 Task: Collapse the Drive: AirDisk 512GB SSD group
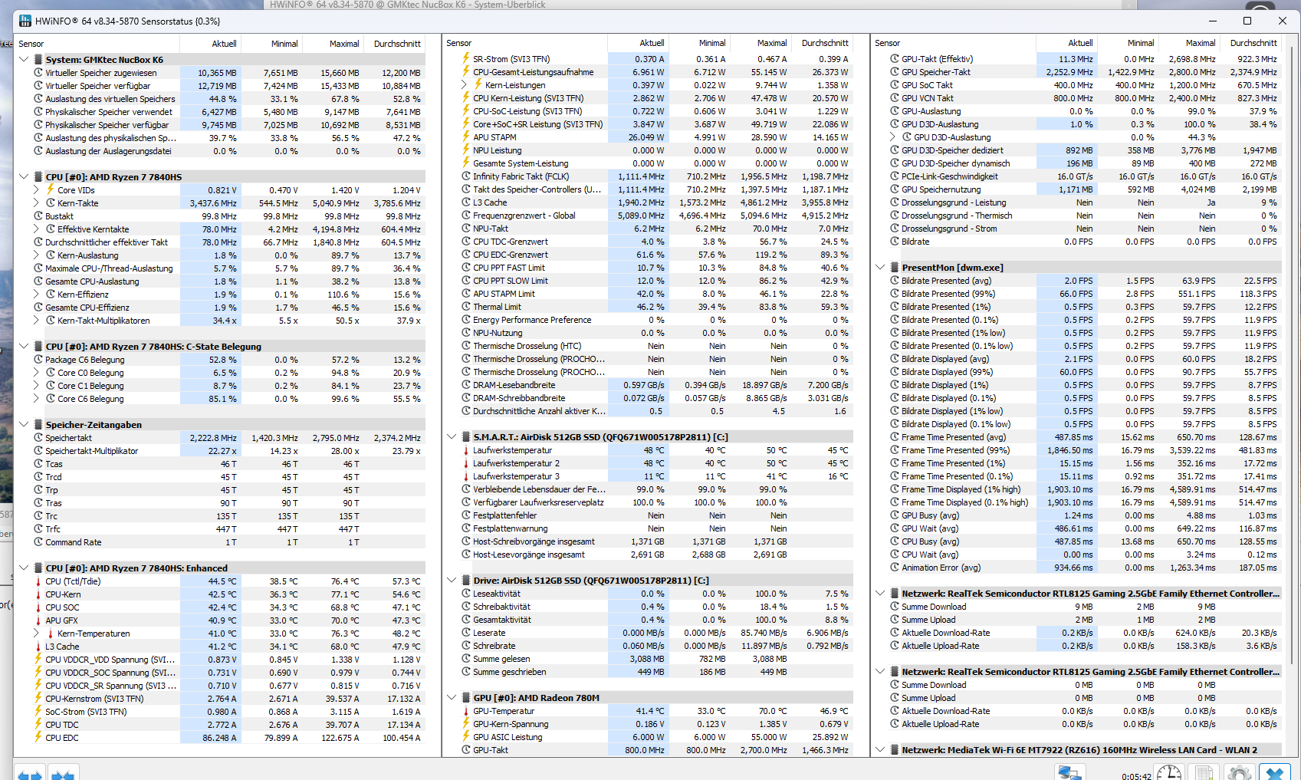(x=452, y=580)
